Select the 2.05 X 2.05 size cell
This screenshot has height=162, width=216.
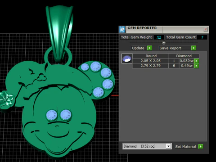150,61
